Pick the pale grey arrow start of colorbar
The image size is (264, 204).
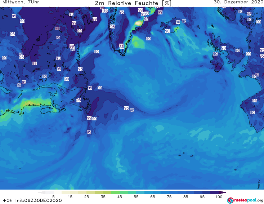coord(42,192)
